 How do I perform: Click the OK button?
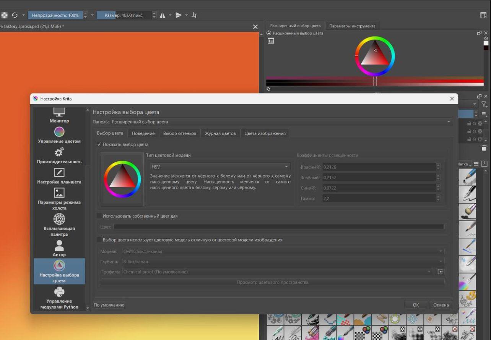click(416, 305)
